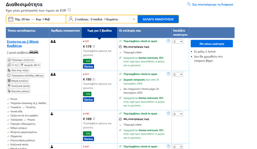Open help icon for the first offer's options
Image resolution: width=257 pixels, height=149 pixels.
(x=168, y=41)
